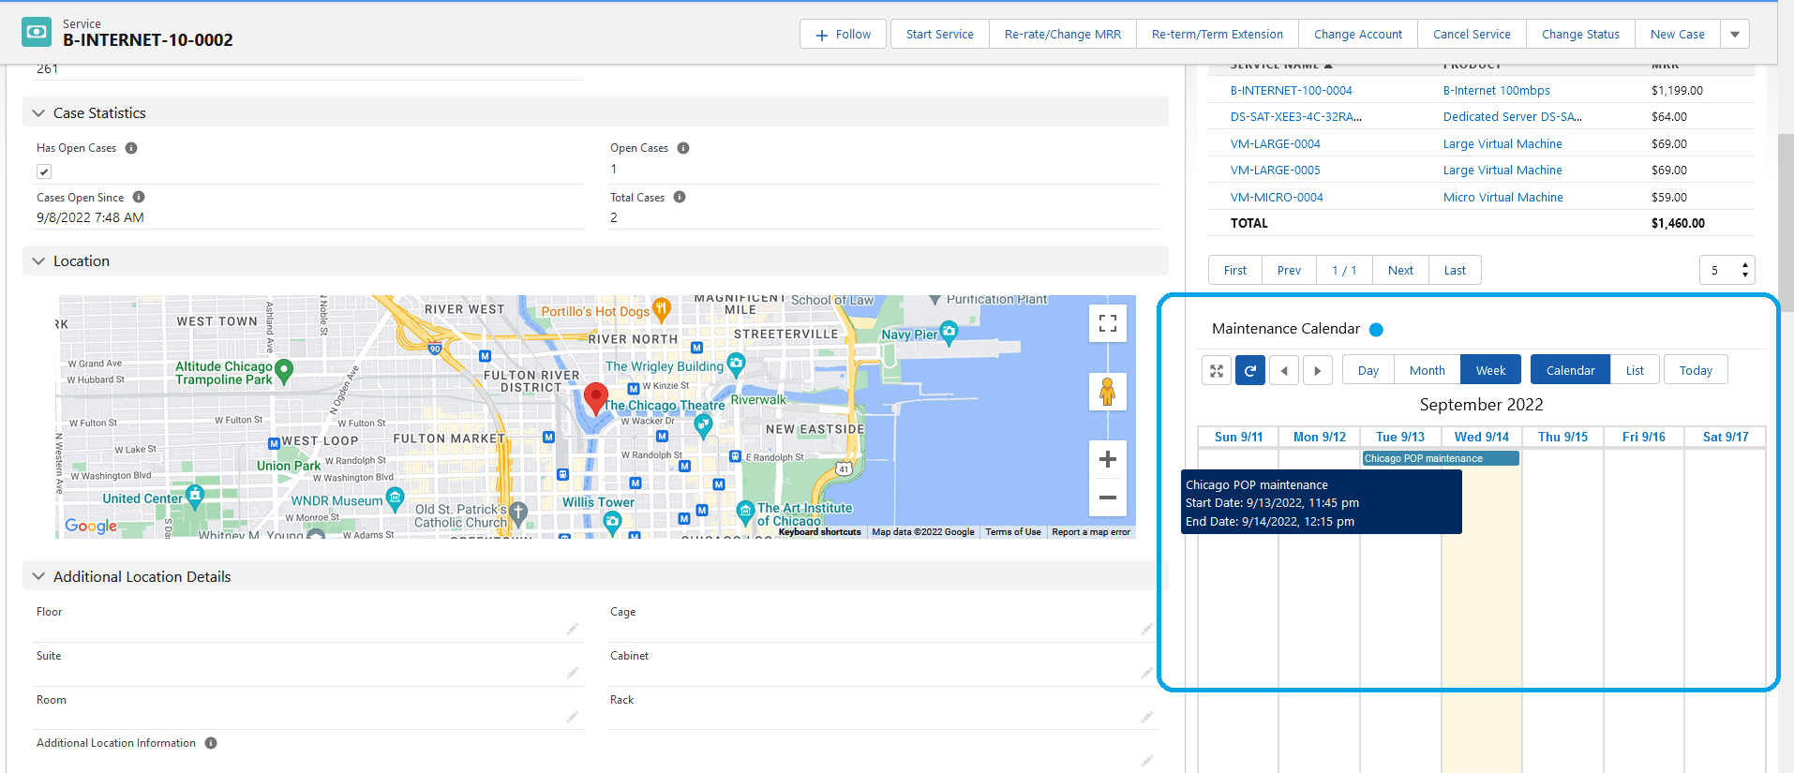Viewport: 1794px width, 773px height.
Task: Select the Calendar display mode
Action: (1571, 370)
